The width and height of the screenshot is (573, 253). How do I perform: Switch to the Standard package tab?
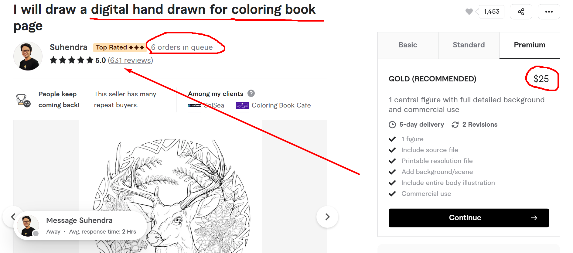coord(468,45)
